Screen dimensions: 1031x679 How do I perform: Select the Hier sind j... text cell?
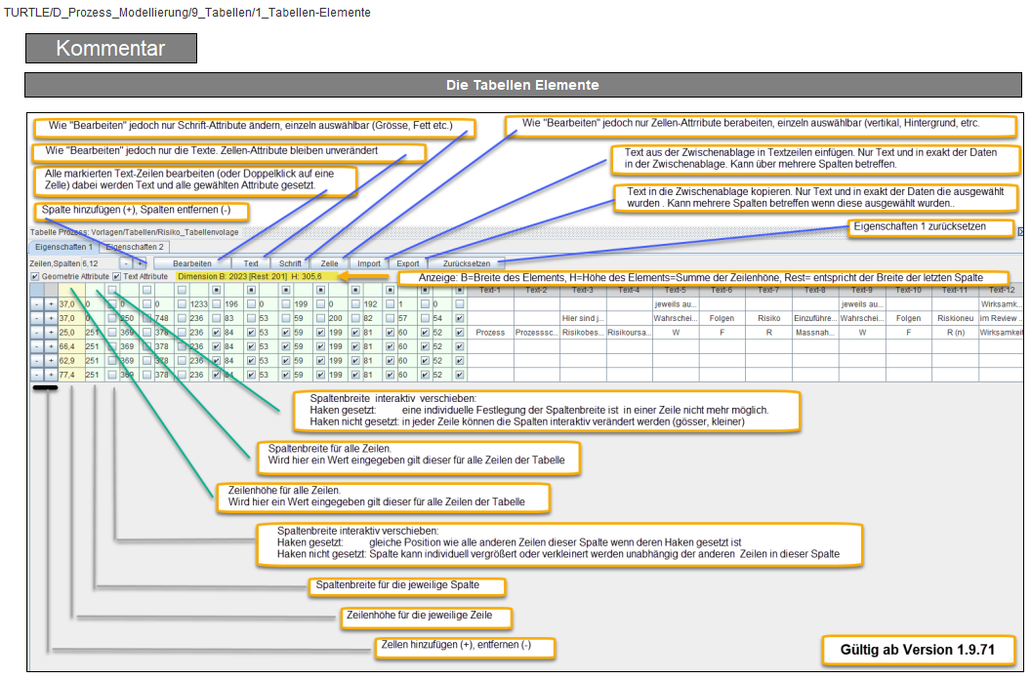[x=583, y=318]
